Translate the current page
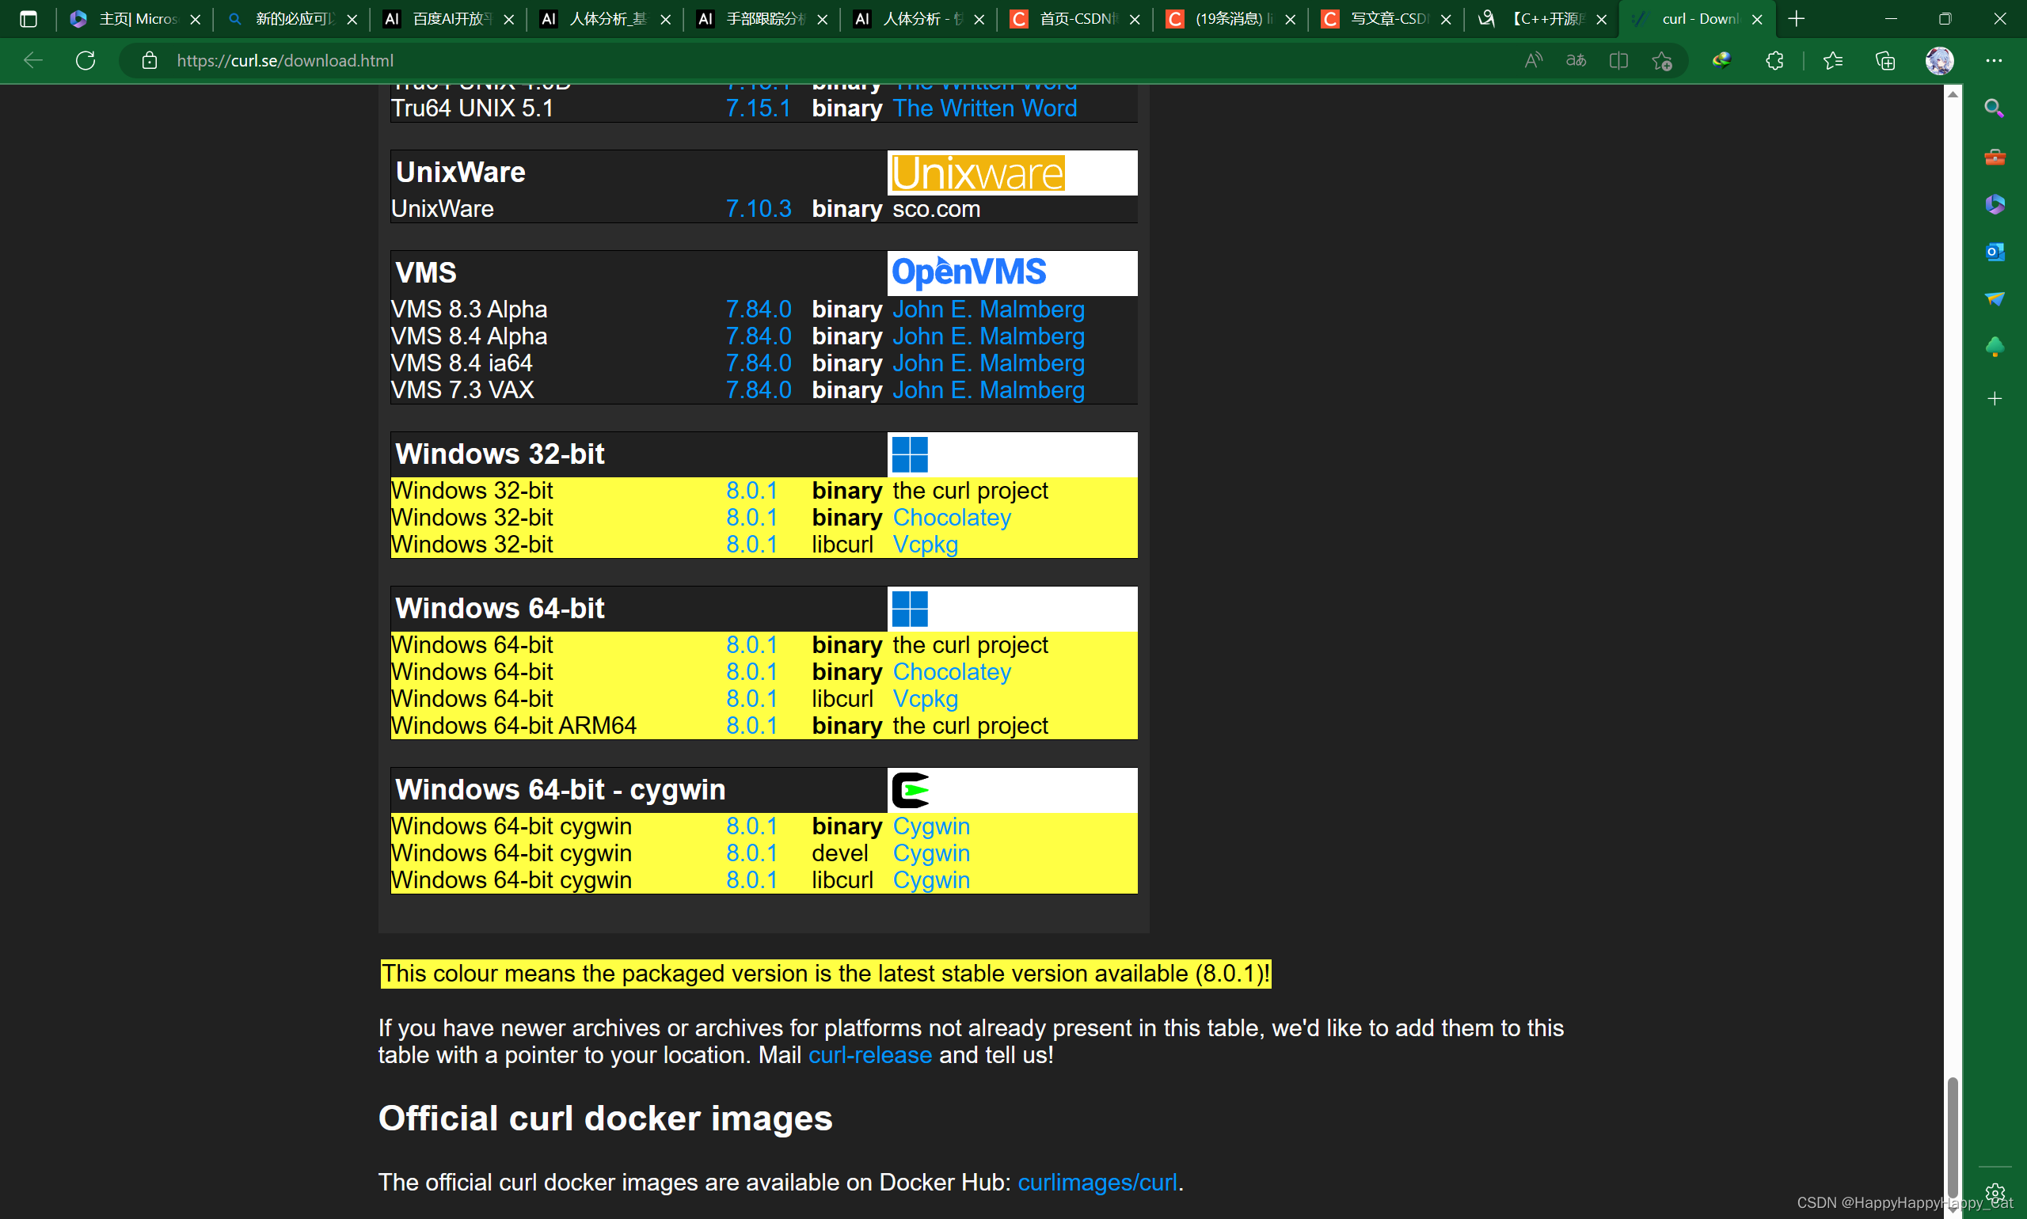This screenshot has width=2027, height=1219. tap(1575, 60)
